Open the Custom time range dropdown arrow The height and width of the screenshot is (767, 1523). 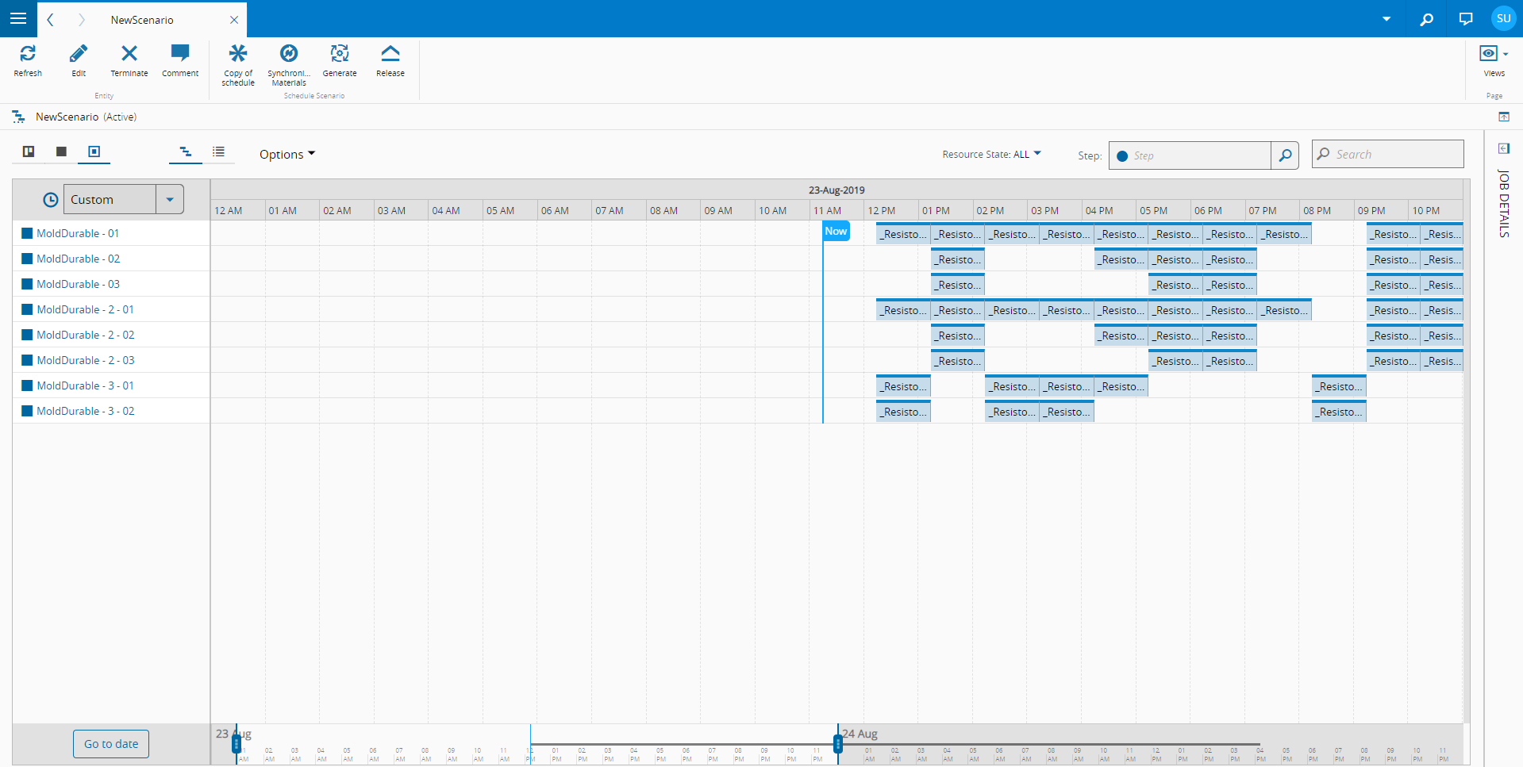click(170, 199)
